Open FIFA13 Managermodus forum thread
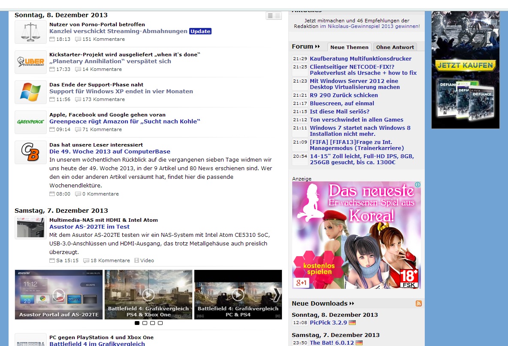The image size is (508, 346). [357, 145]
